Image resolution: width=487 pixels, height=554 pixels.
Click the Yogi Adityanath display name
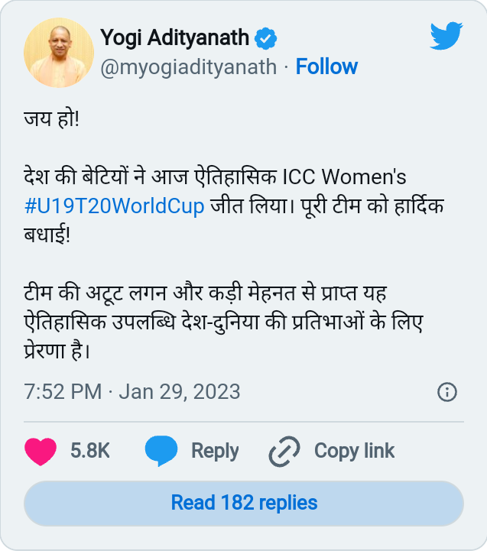click(174, 37)
